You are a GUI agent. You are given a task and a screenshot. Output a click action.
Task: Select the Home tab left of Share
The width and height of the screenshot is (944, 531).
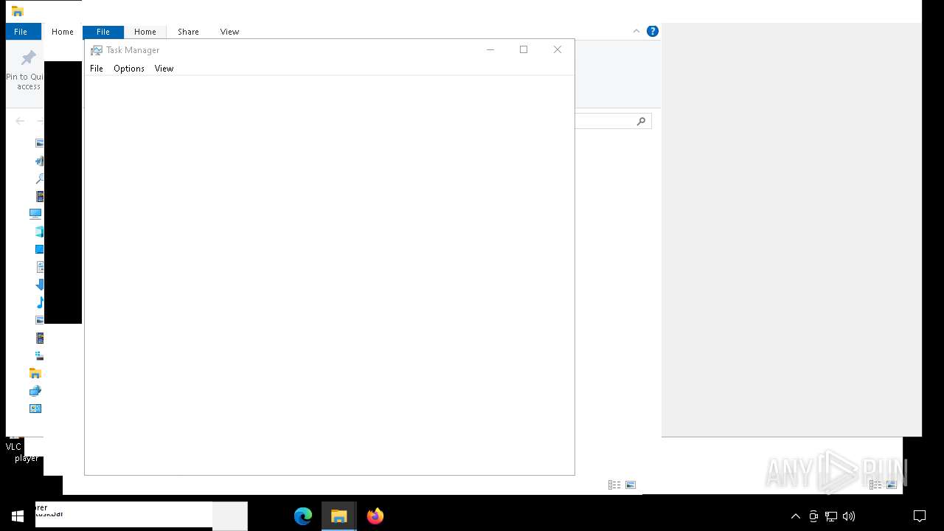(x=145, y=32)
